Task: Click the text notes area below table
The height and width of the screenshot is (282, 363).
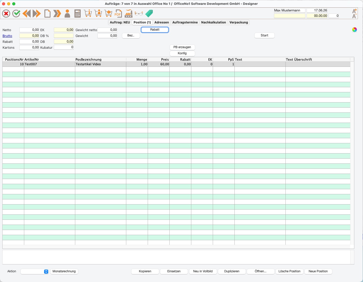Action: tap(177, 257)
